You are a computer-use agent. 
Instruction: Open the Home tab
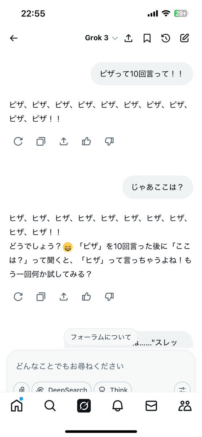[17, 406]
